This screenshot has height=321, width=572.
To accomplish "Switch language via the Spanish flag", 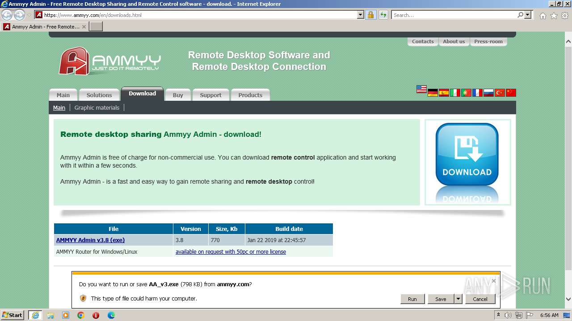I will tap(444, 93).
